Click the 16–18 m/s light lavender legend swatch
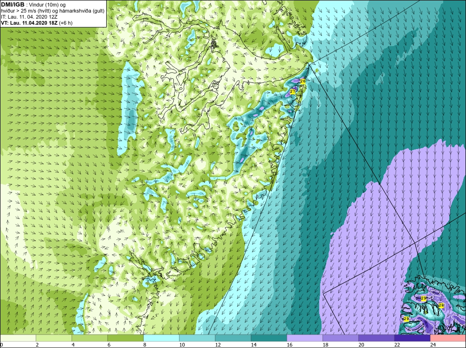The height and width of the screenshot is (348, 466). [305, 338]
